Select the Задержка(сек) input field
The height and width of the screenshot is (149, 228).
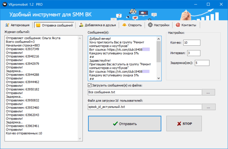202,63
